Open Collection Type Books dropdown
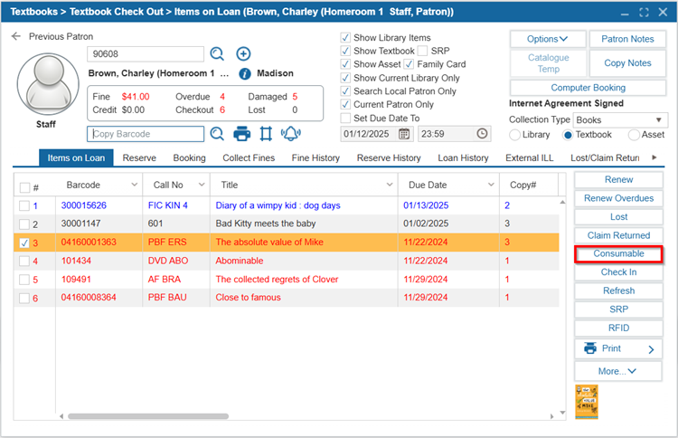This screenshot has height=438, width=678. (x=620, y=119)
